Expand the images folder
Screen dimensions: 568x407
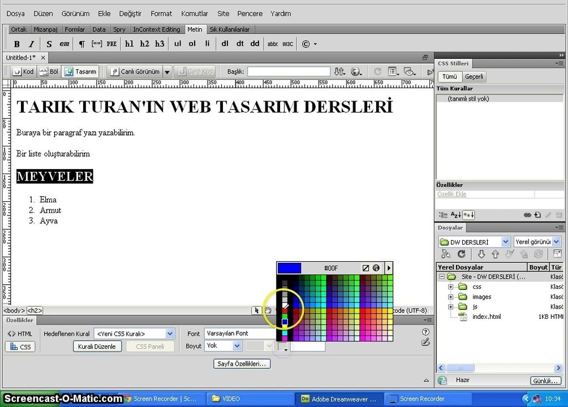coord(450,297)
